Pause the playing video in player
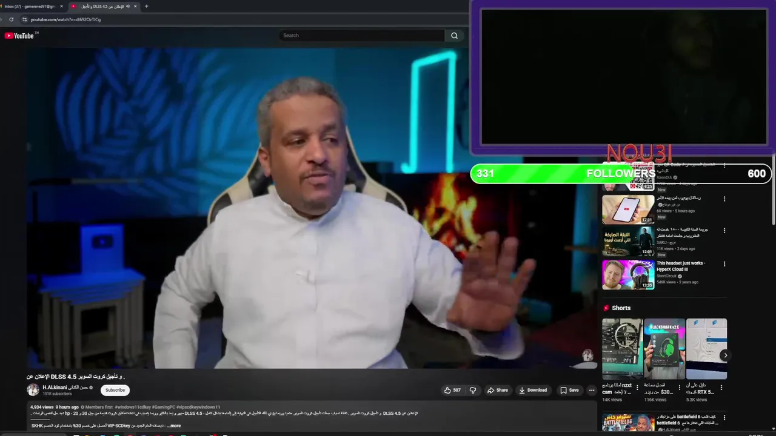Viewport: 776px width, 436px height. tap(312, 208)
